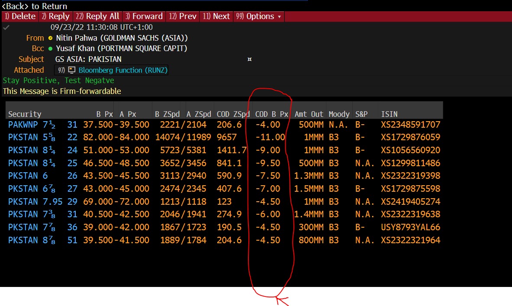Go to the Next message
This screenshot has height=306, width=512.
coord(216,16)
